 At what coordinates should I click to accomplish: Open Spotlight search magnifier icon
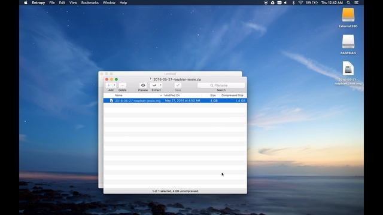[x=348, y=2]
